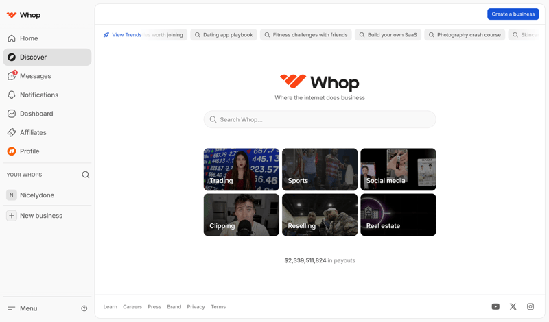Viewport: 549px width, 322px height.
Task: Open the Social media category card
Action: 398,170
